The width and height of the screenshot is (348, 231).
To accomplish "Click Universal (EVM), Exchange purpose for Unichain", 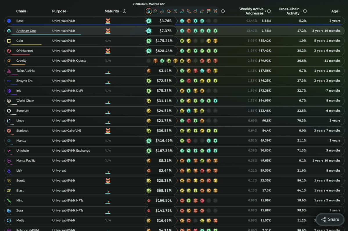I will click(71, 150).
